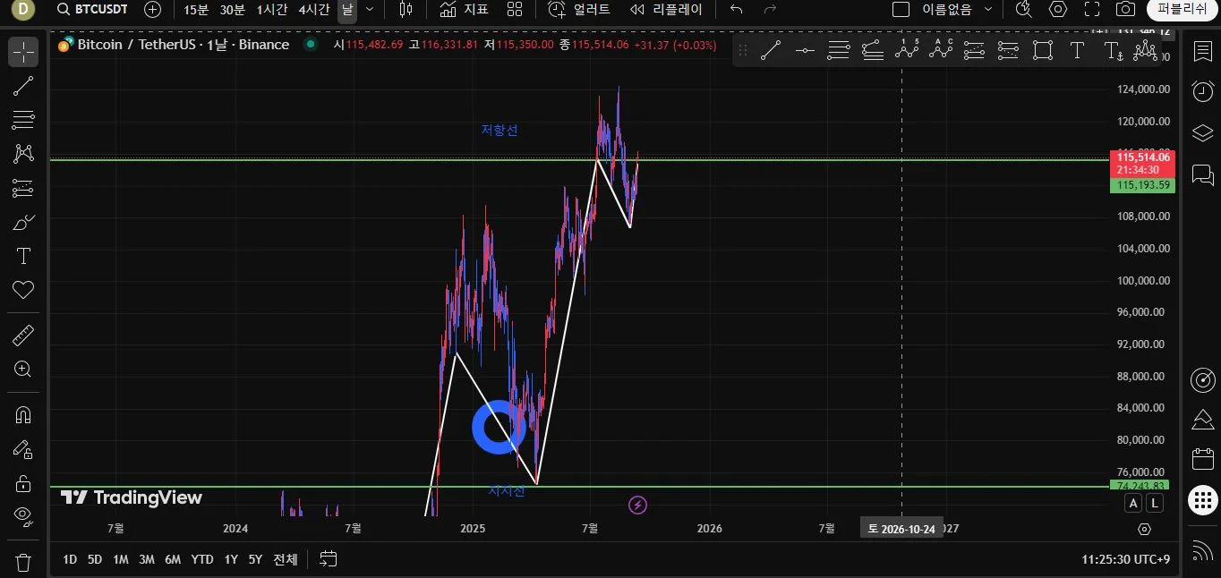This screenshot has height=578, width=1221.
Task: Toggle hide all drawings eye icon
Action: coord(23,515)
